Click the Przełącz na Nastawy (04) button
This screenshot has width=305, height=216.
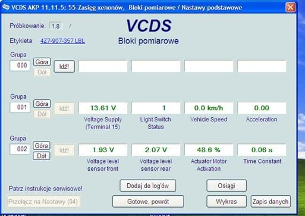(x=44, y=202)
